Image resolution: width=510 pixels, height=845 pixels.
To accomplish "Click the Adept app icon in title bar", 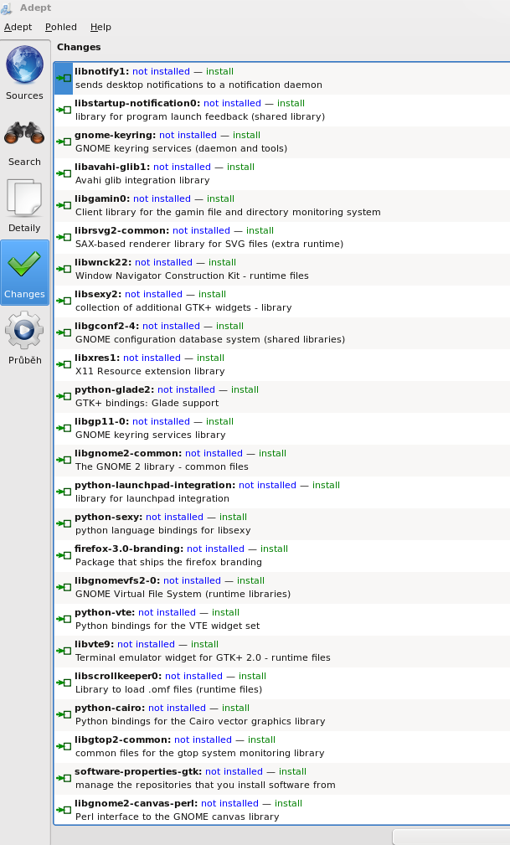I will point(8,8).
